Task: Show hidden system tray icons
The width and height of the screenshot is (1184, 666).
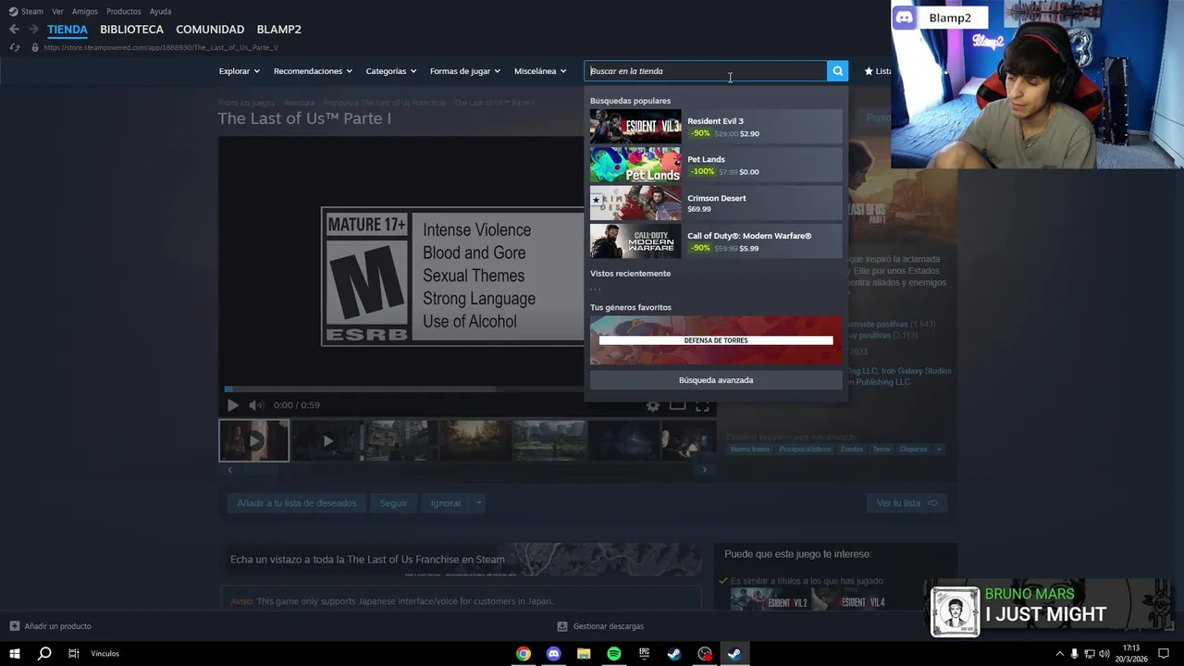Action: (x=1059, y=654)
